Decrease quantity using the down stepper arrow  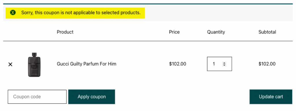pyautogui.click(x=224, y=65)
